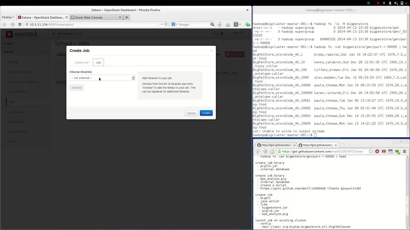Open the battery status icon
410x230 pixels.
(402, 3)
